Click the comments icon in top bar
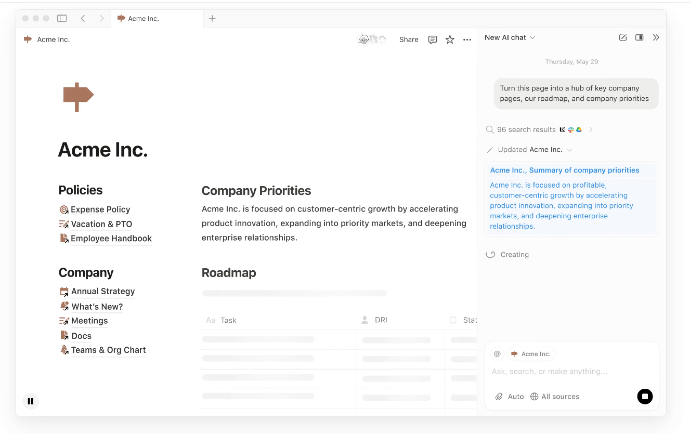The height and width of the screenshot is (434, 690). click(x=432, y=40)
